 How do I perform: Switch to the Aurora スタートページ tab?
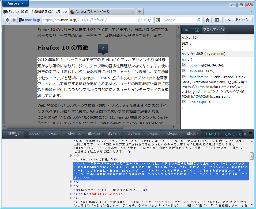point(103,12)
